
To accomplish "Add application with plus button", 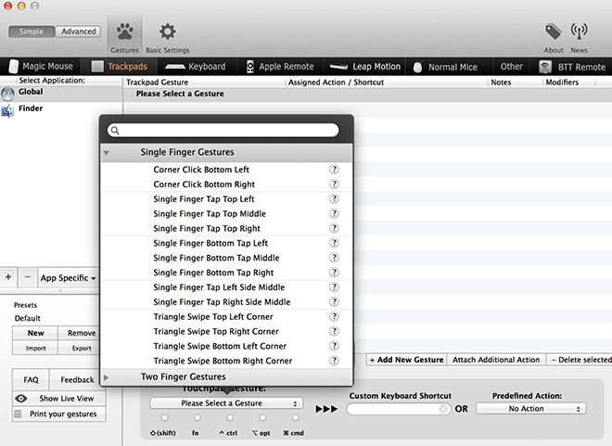I will [8, 277].
